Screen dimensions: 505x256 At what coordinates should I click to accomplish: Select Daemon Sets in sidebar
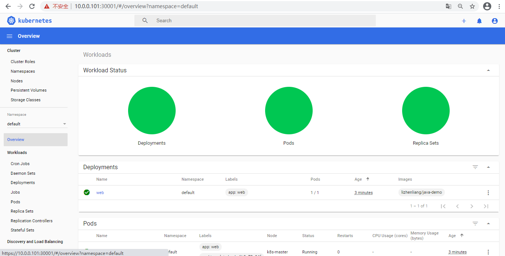point(23,173)
